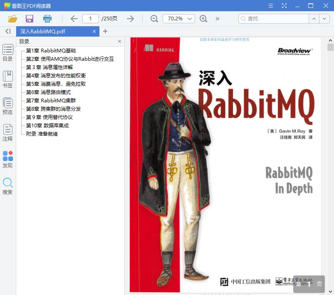The width and height of the screenshot is (334, 295).
Task: Open the zoom level 70.2% dropdown
Action: [x=179, y=19]
